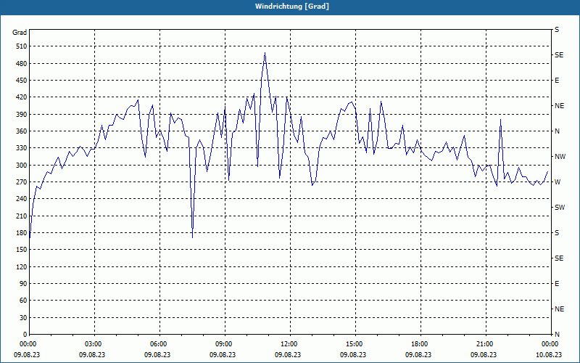
Task: Click the 09:00 time label
Action: (x=225, y=344)
